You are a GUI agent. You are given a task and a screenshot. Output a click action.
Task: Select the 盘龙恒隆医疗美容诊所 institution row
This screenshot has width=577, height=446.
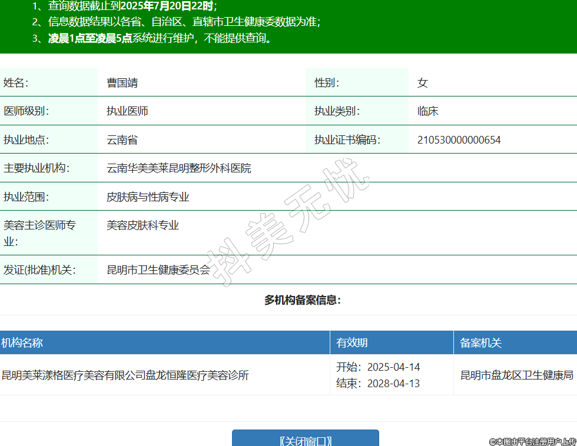pyautogui.click(x=125, y=375)
